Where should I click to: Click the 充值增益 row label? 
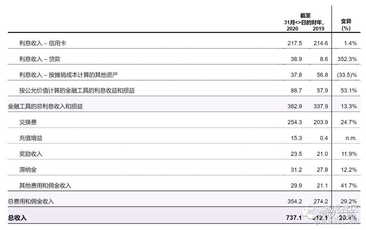coord(31,138)
